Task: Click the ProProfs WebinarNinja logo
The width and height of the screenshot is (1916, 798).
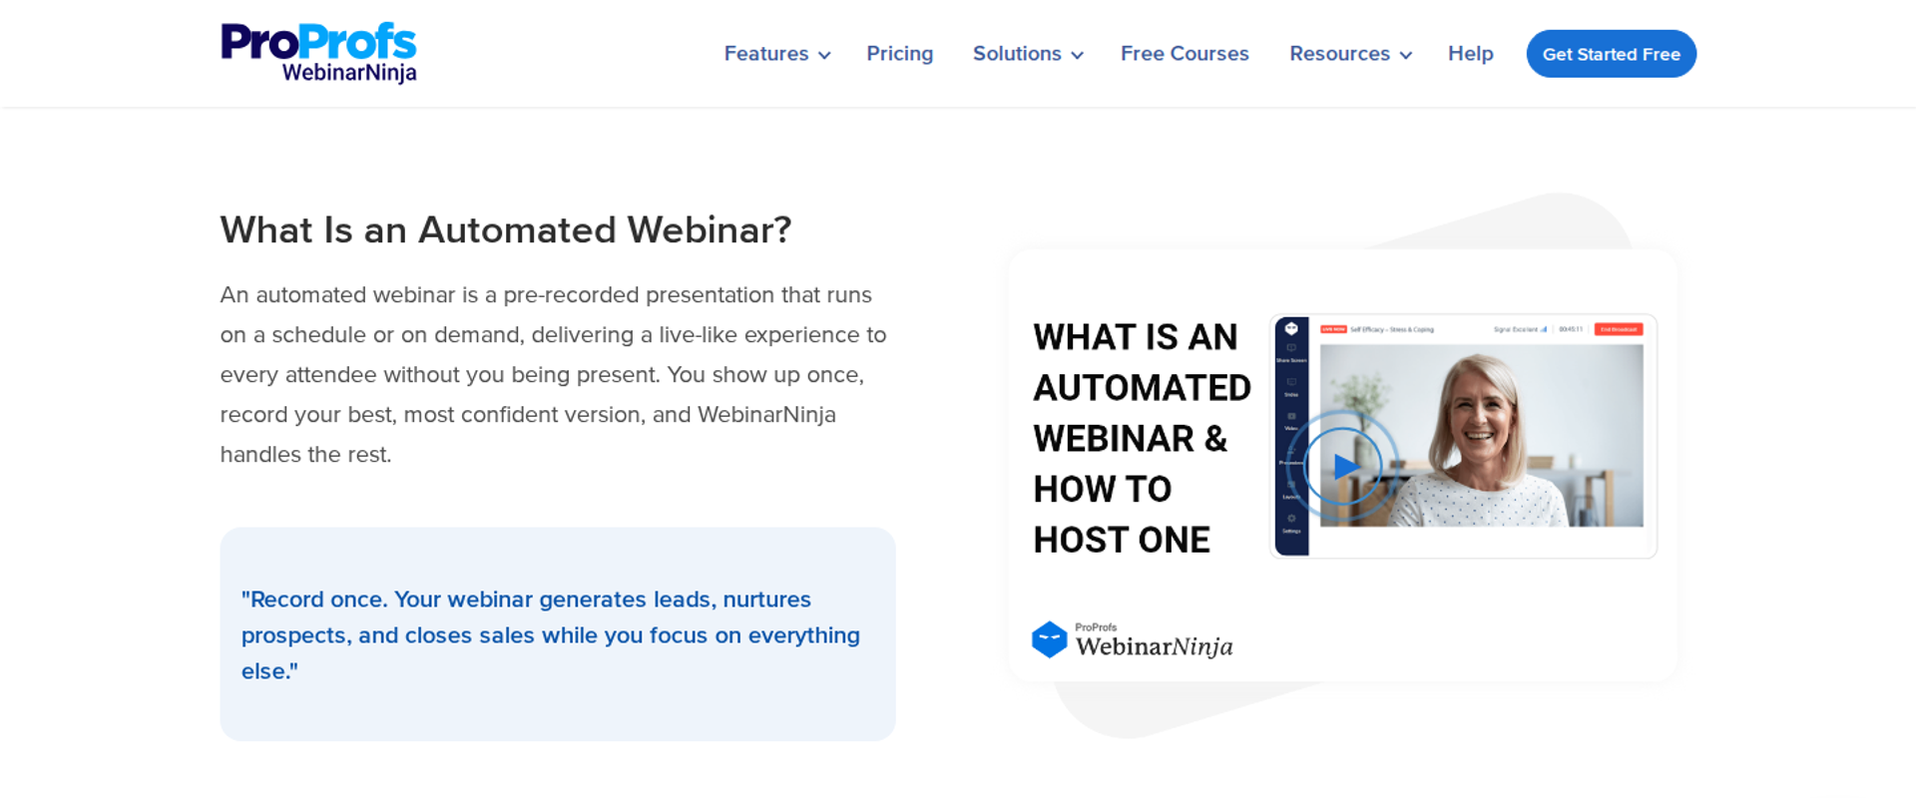Action: click(x=318, y=53)
